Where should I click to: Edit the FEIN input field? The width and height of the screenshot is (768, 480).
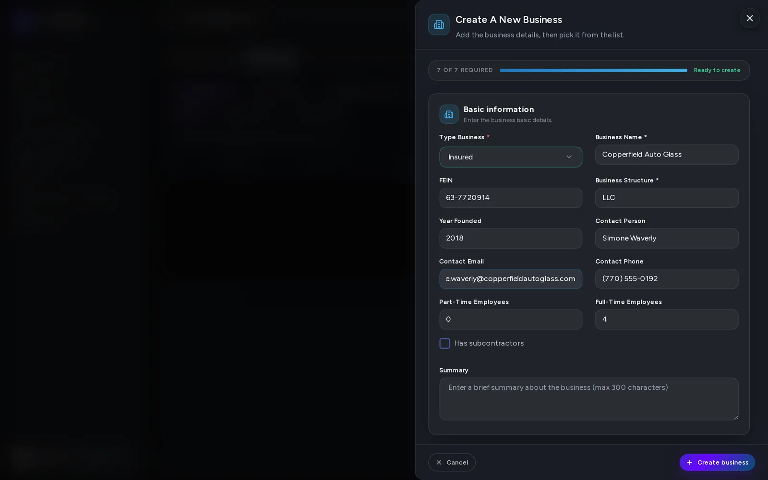(x=510, y=198)
